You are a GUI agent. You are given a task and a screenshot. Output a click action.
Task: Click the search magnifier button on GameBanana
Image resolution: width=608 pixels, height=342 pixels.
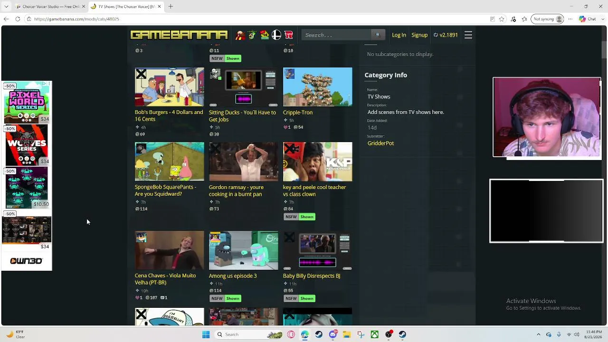(378, 35)
